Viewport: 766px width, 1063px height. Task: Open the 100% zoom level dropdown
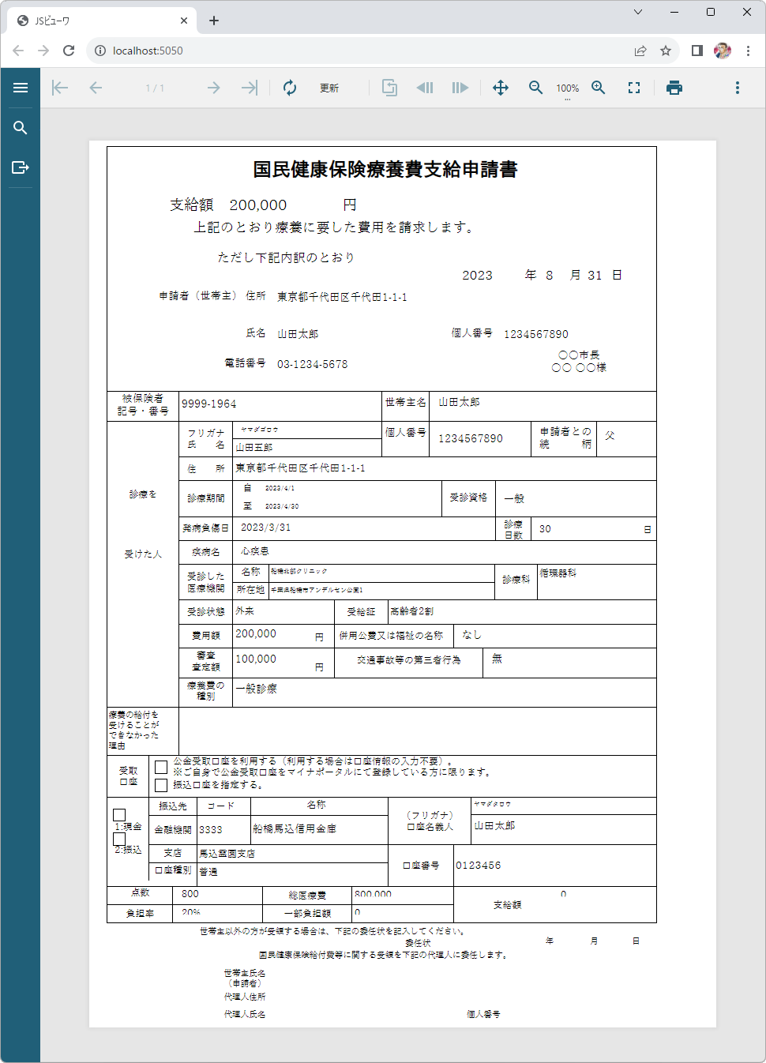567,88
